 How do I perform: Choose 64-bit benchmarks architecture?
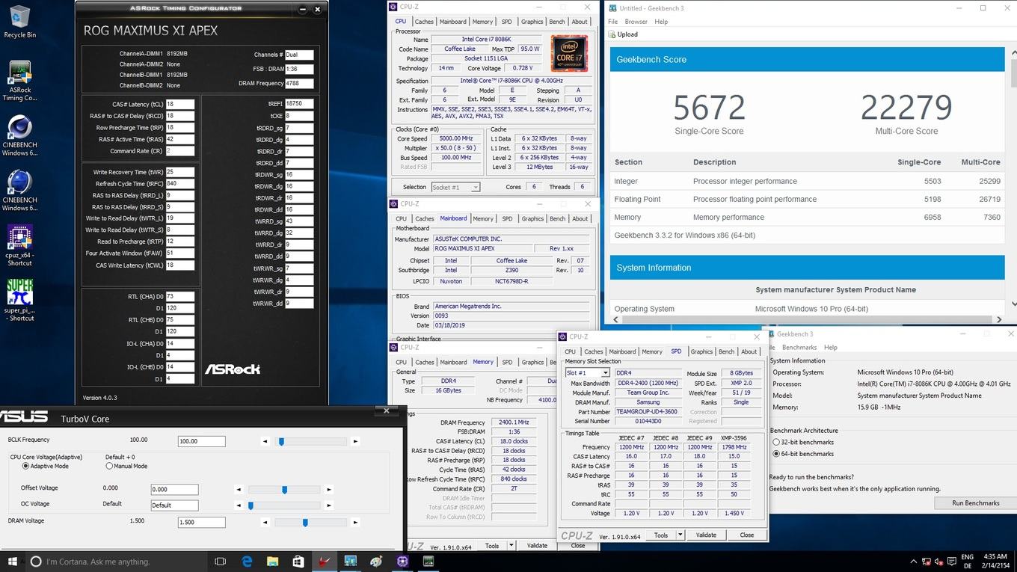tap(777, 454)
